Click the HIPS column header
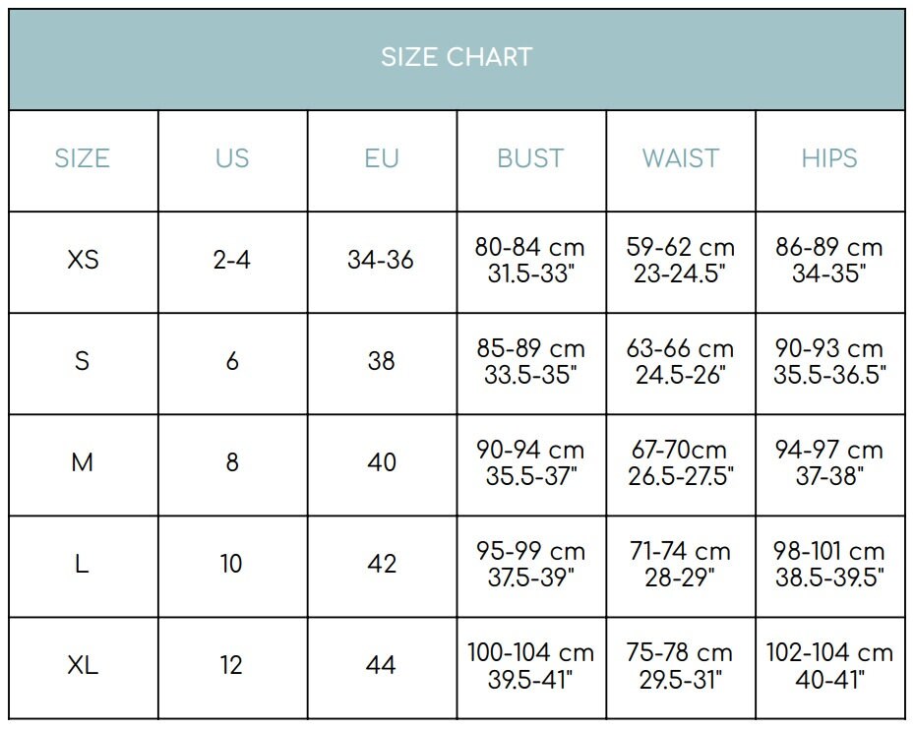 tap(830, 160)
